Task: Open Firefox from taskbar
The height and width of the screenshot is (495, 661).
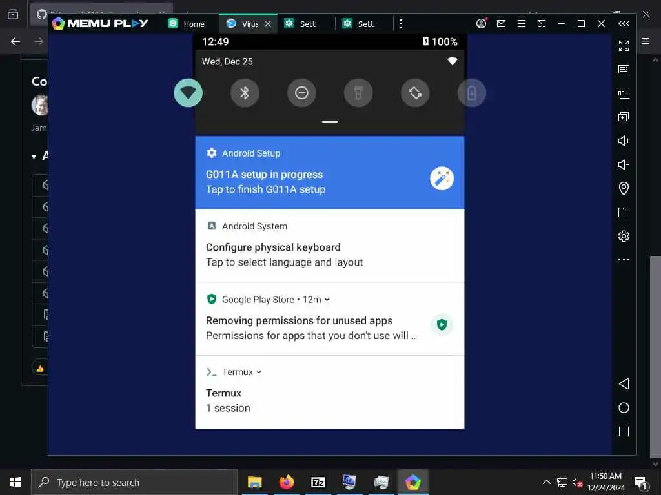Action: coord(286,482)
